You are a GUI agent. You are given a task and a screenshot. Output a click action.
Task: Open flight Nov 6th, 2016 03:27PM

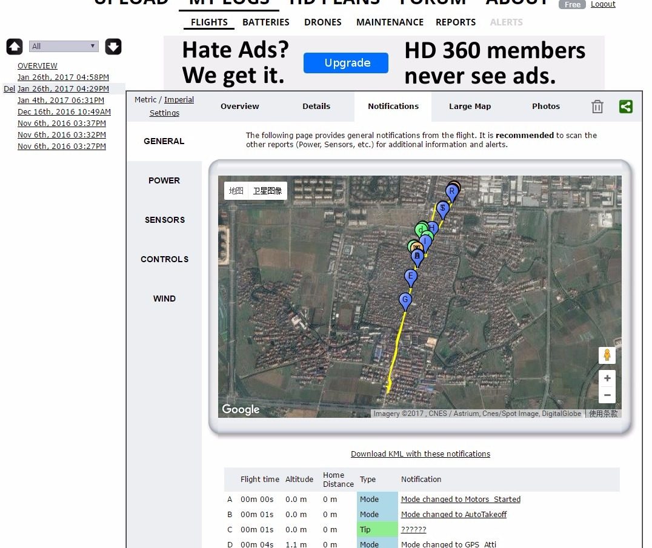coord(62,147)
